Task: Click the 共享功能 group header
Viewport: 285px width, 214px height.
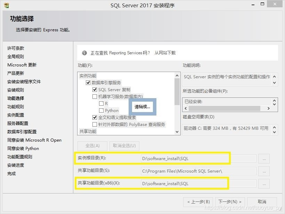Action: pos(88,132)
